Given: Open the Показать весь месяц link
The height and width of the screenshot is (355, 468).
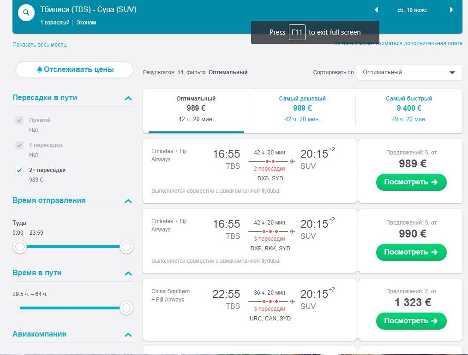Looking at the screenshot, I should point(40,45).
